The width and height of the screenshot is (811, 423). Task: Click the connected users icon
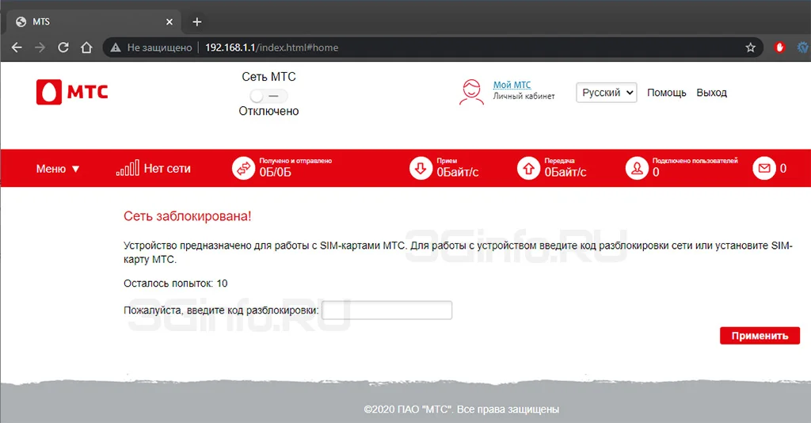tap(637, 168)
